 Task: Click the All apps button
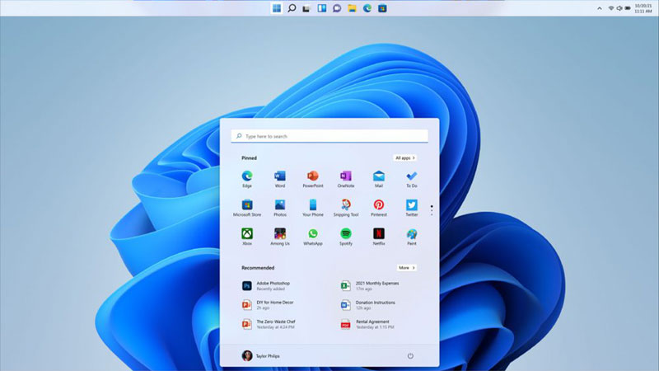(405, 157)
